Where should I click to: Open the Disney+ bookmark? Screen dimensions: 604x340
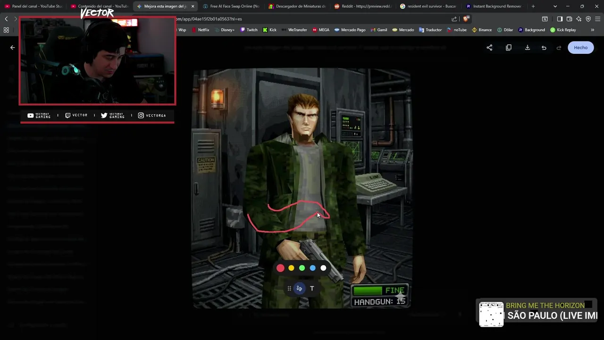pos(224,30)
